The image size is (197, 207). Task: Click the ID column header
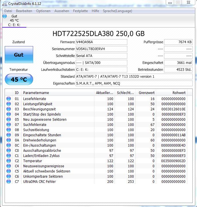17,93
